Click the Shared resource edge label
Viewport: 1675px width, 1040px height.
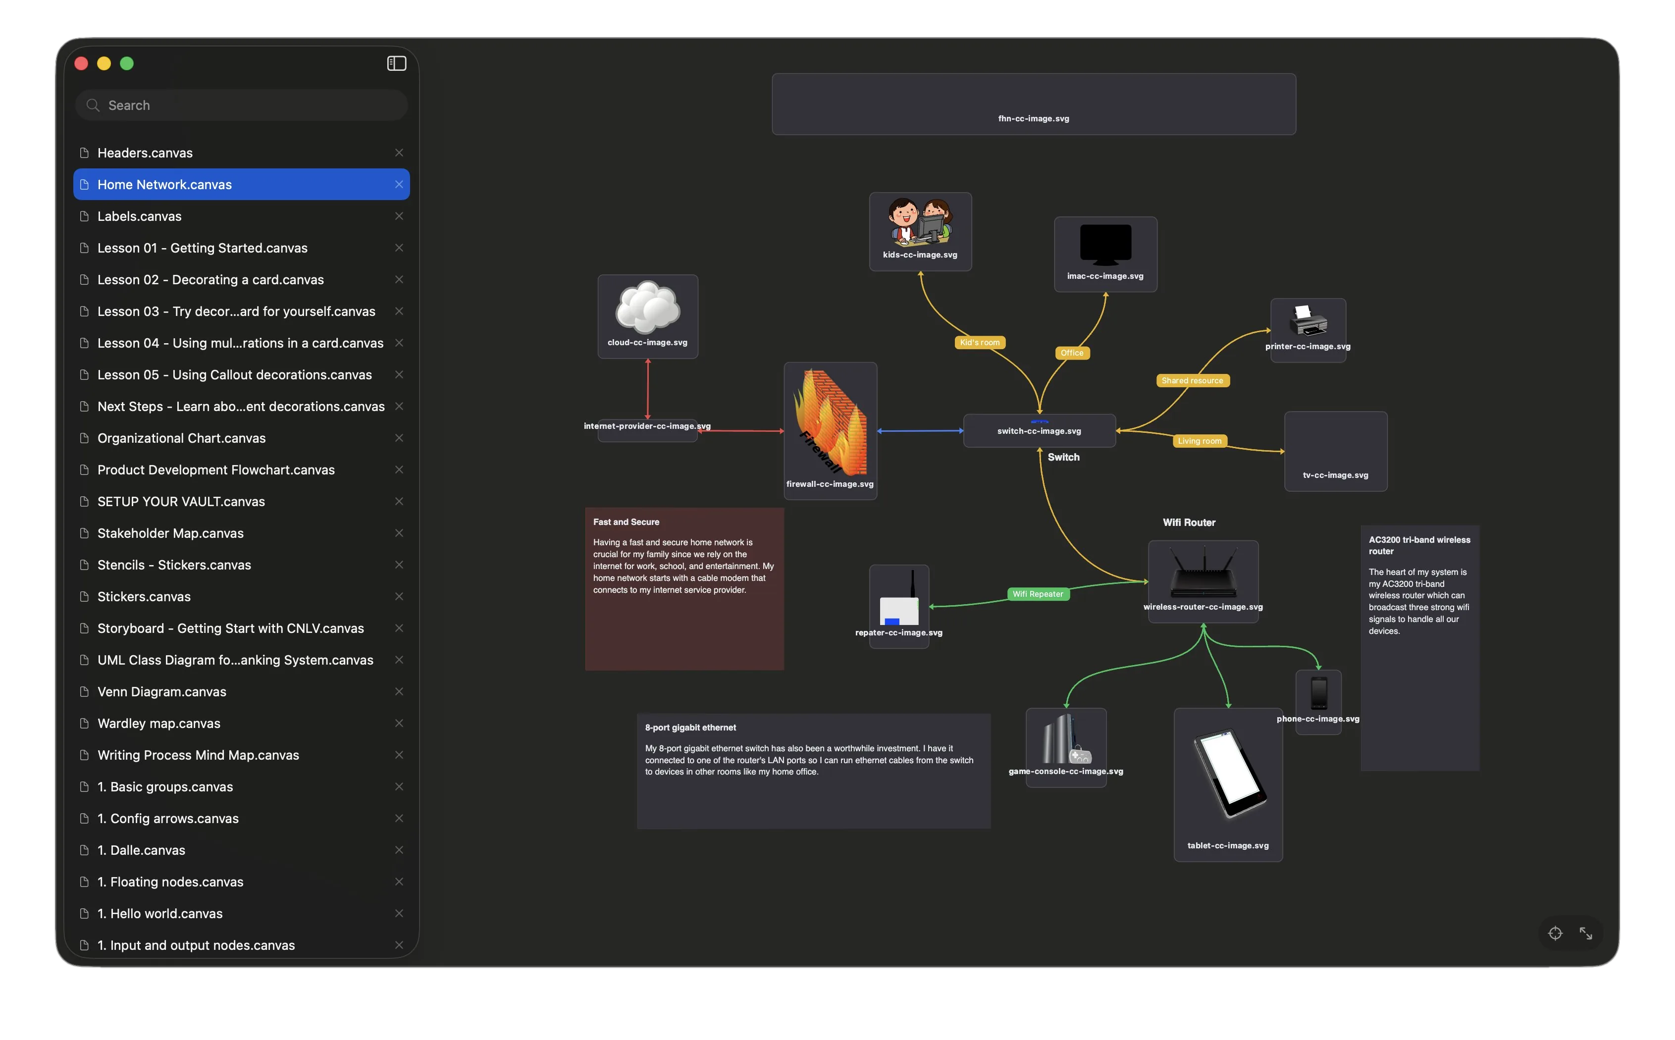tap(1192, 380)
